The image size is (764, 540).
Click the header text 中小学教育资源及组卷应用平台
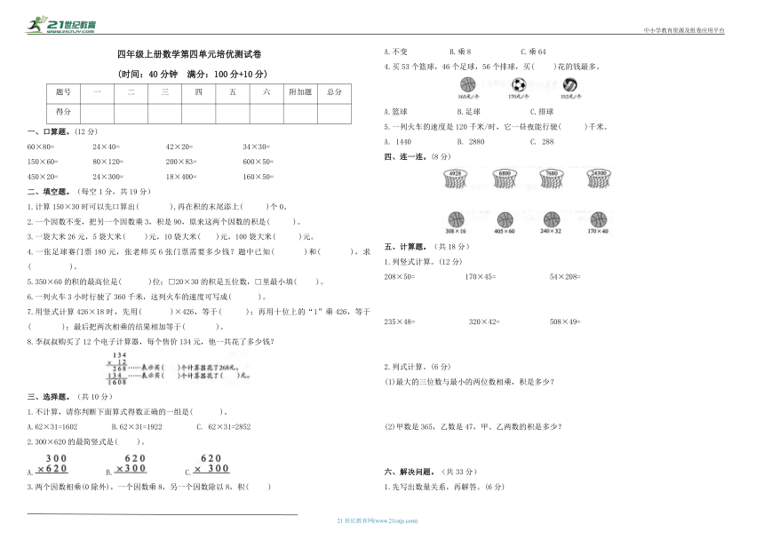(x=684, y=30)
